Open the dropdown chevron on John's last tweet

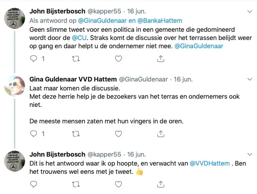250,154
